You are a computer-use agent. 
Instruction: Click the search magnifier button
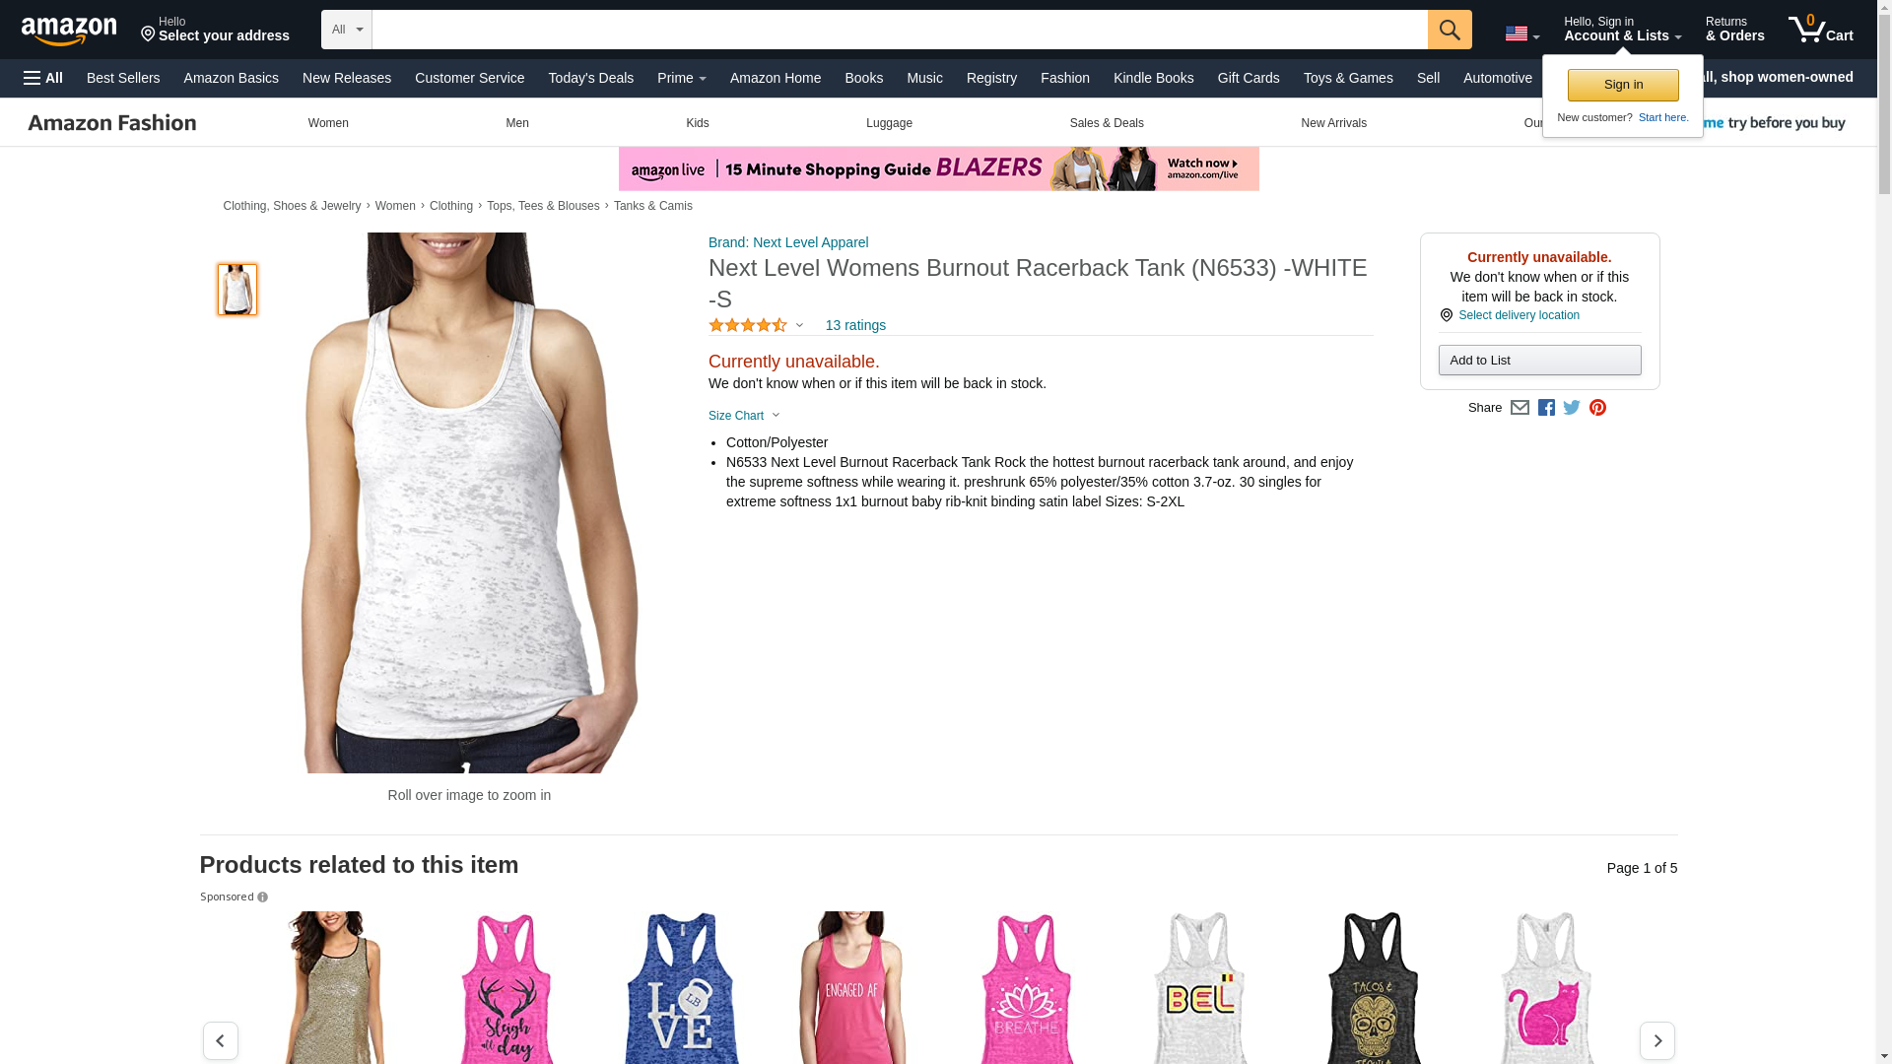(x=1449, y=30)
